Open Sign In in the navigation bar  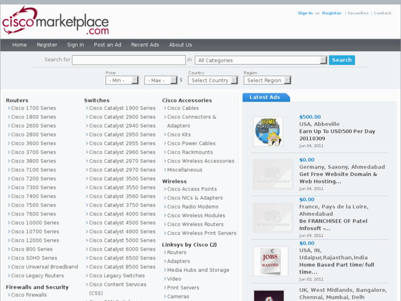pyautogui.click(x=76, y=45)
